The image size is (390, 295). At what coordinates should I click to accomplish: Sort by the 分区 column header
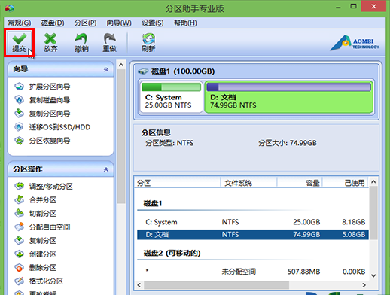click(x=177, y=183)
